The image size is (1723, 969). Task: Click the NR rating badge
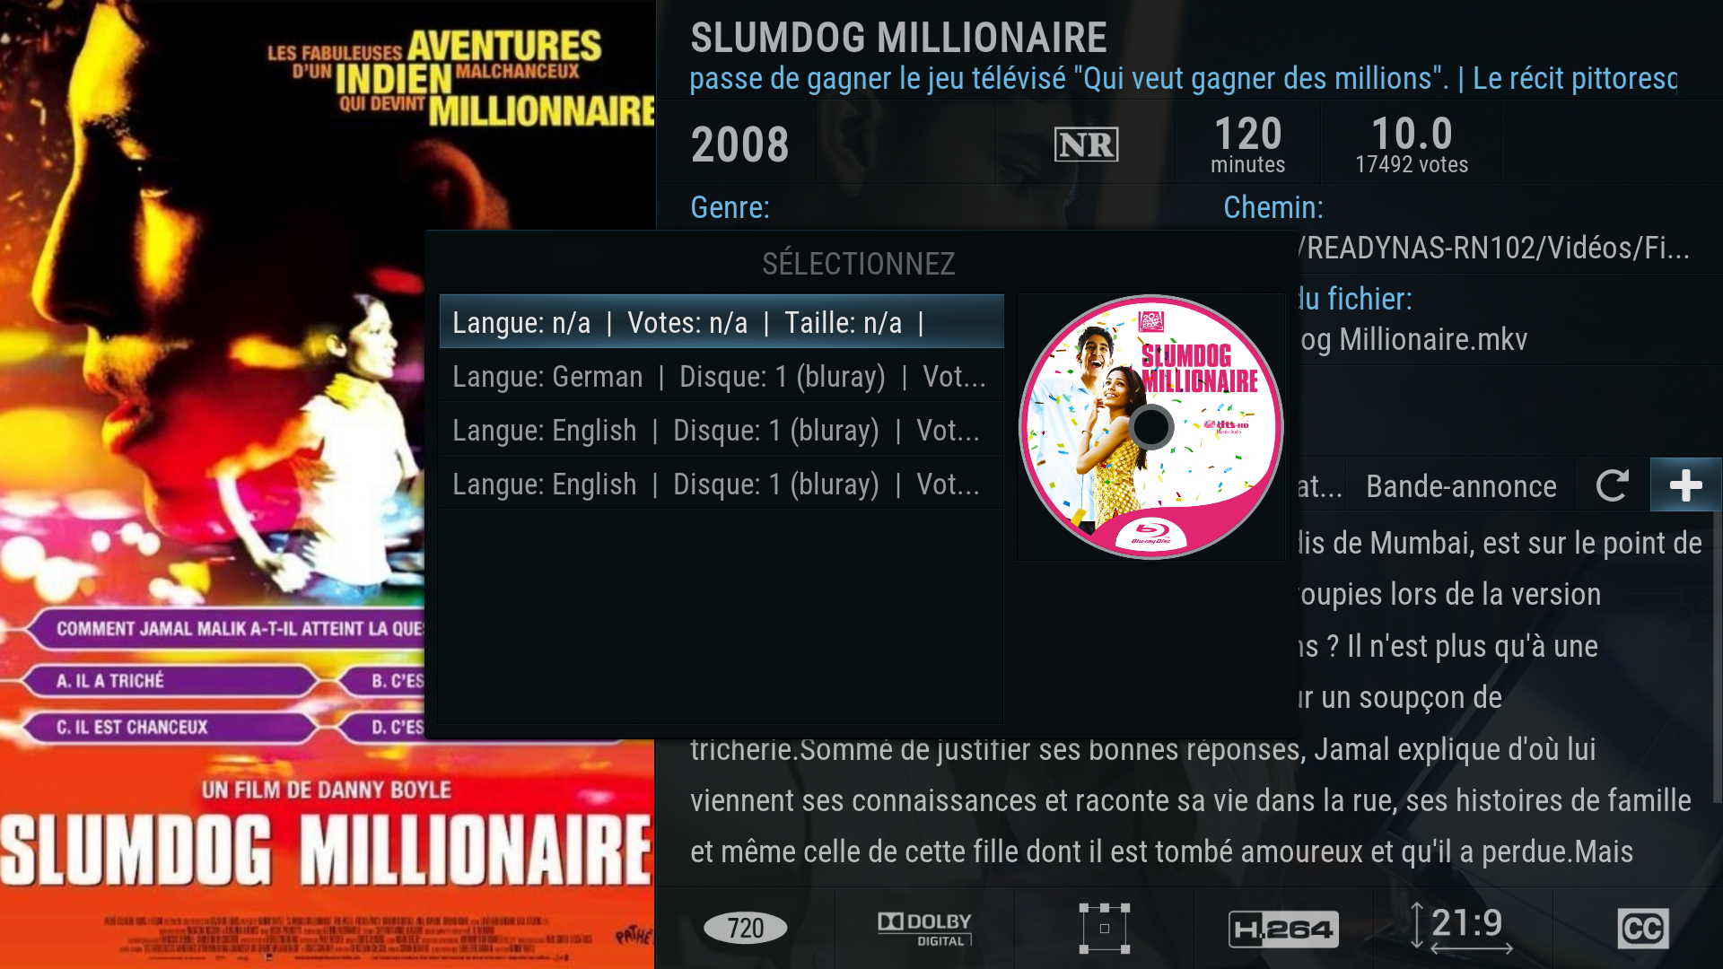[x=1086, y=144]
